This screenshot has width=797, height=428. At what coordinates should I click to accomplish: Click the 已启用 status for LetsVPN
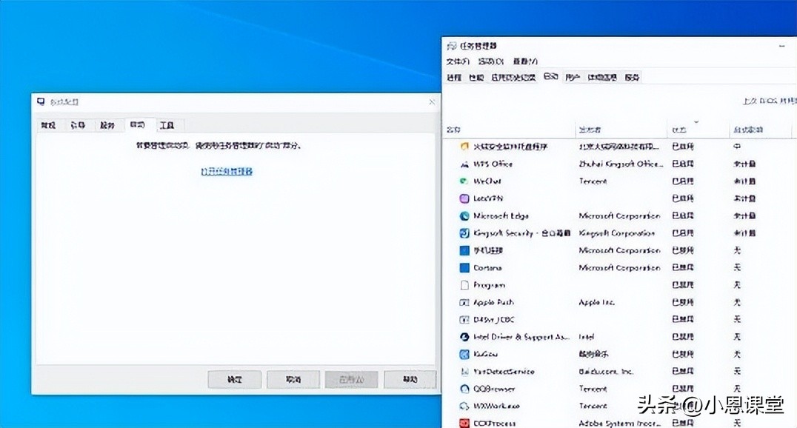click(683, 198)
